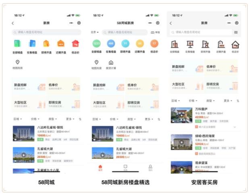The height and width of the screenshot is (194, 250).
Task: Click the search field in the 58同城 screen
Action: [x=46, y=32]
